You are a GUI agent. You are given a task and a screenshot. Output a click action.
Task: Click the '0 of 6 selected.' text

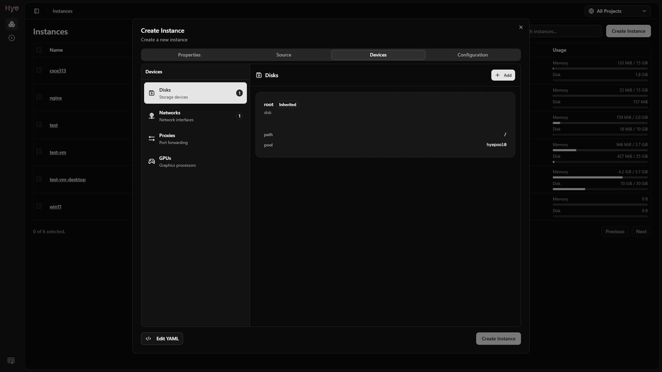pyautogui.click(x=49, y=231)
